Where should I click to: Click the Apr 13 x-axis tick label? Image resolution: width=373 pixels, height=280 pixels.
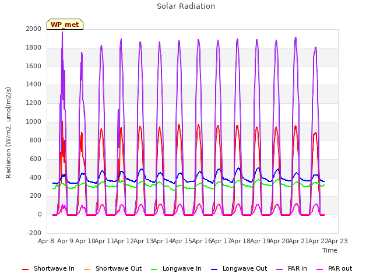pyautogui.click(x=143, y=241)
